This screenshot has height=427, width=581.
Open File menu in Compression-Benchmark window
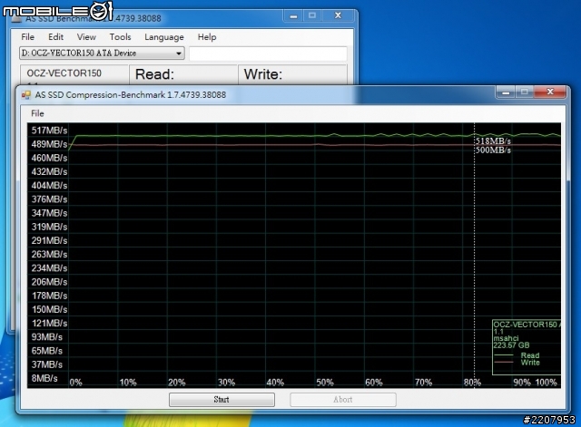click(37, 113)
